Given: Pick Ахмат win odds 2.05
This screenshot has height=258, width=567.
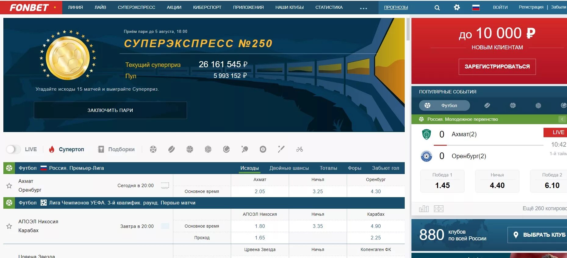Looking at the screenshot, I should tap(260, 191).
